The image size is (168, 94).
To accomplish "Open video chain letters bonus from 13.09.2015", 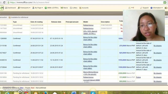I will coord(90,60).
